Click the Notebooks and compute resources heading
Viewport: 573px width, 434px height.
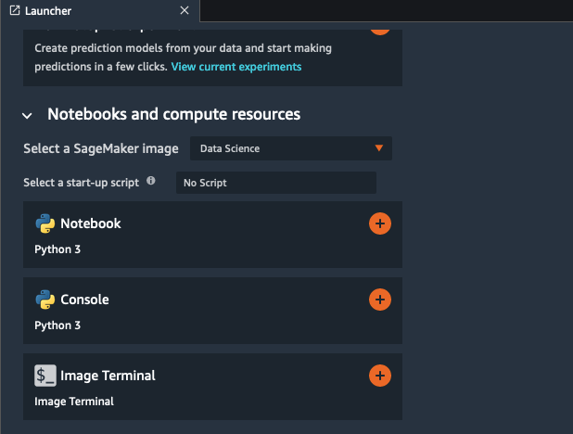click(173, 115)
